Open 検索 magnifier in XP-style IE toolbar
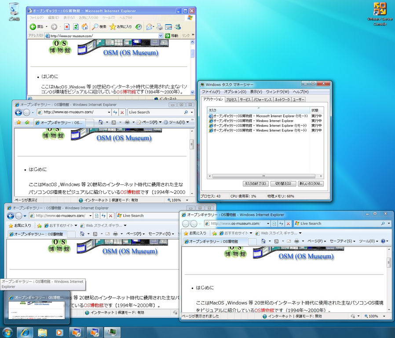The height and width of the screenshot is (338, 395). point(99,27)
